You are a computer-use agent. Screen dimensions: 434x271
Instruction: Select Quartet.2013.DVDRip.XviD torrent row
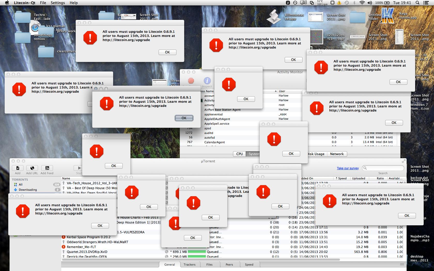87,252
